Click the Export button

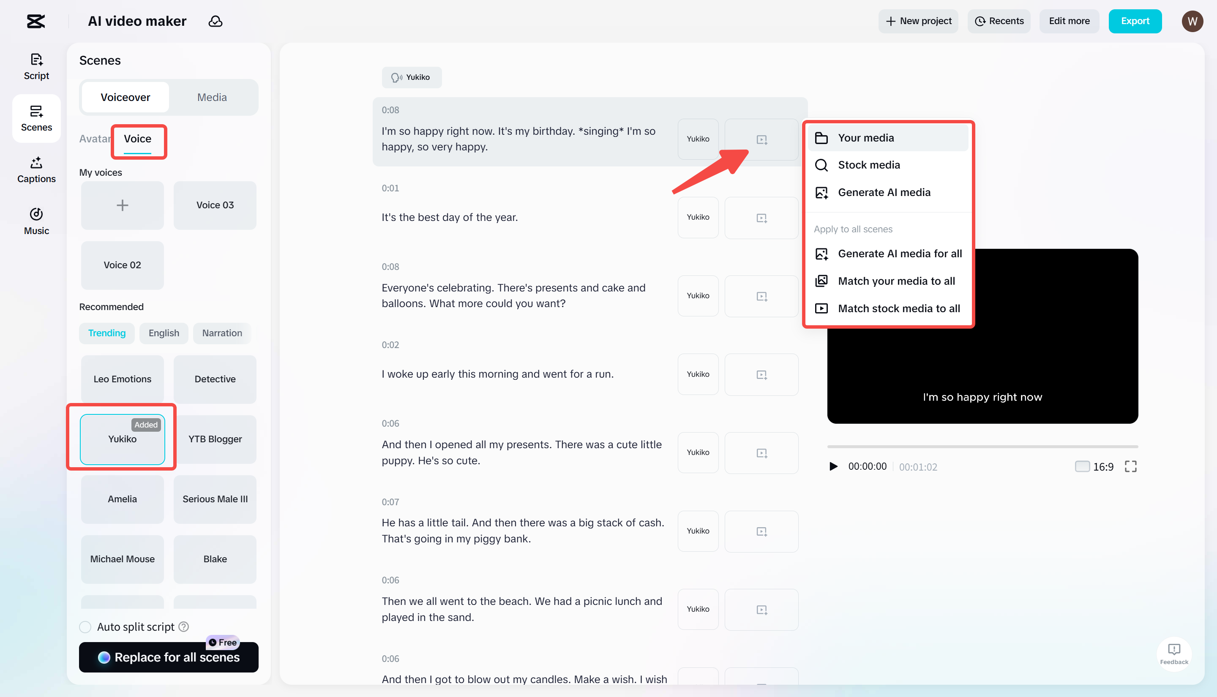[1135, 21]
